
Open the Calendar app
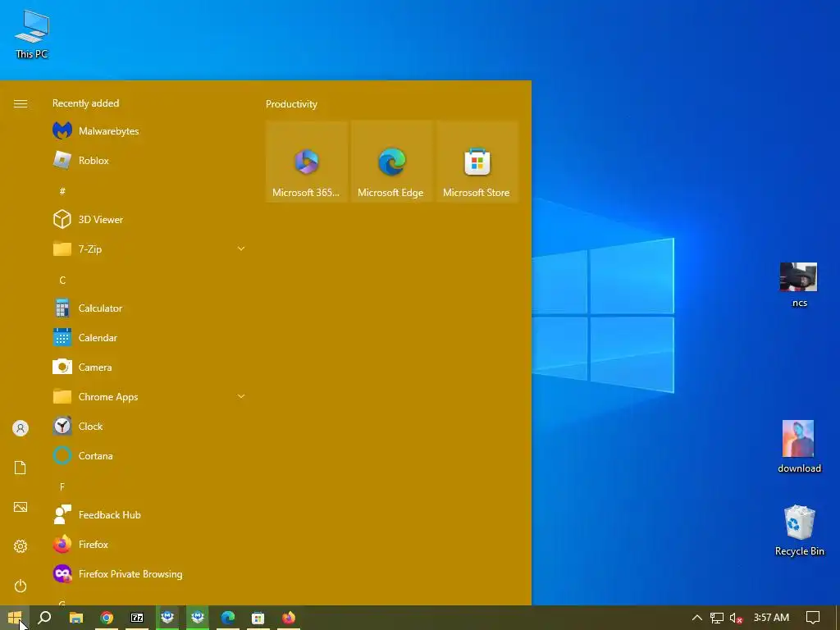tap(149, 337)
